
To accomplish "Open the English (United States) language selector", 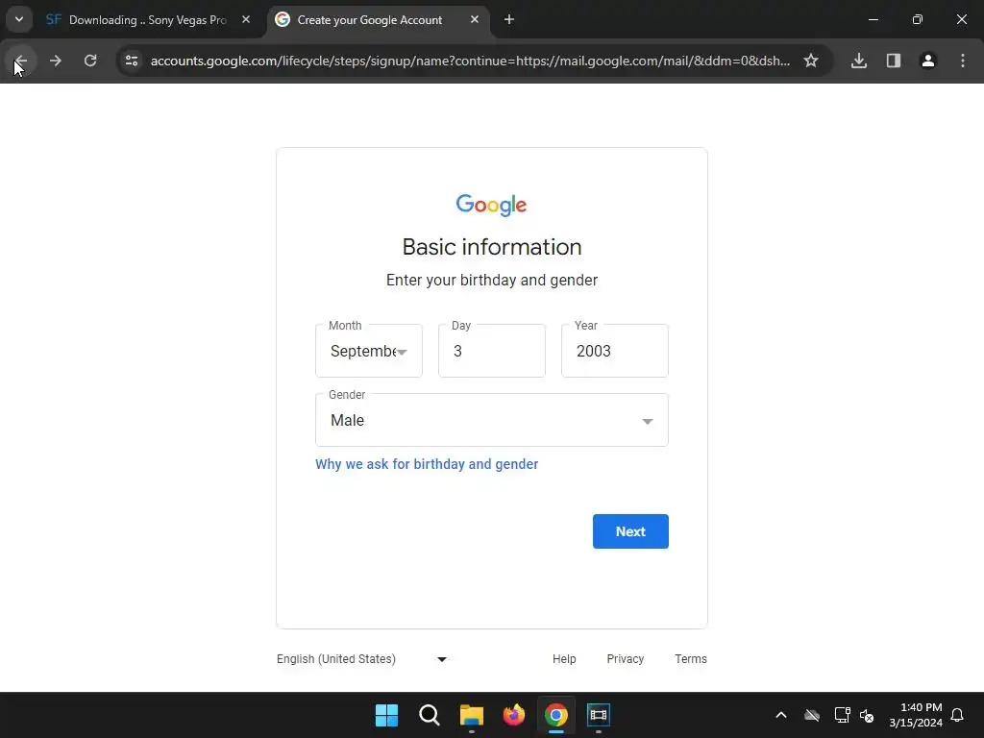I will tap(362, 659).
